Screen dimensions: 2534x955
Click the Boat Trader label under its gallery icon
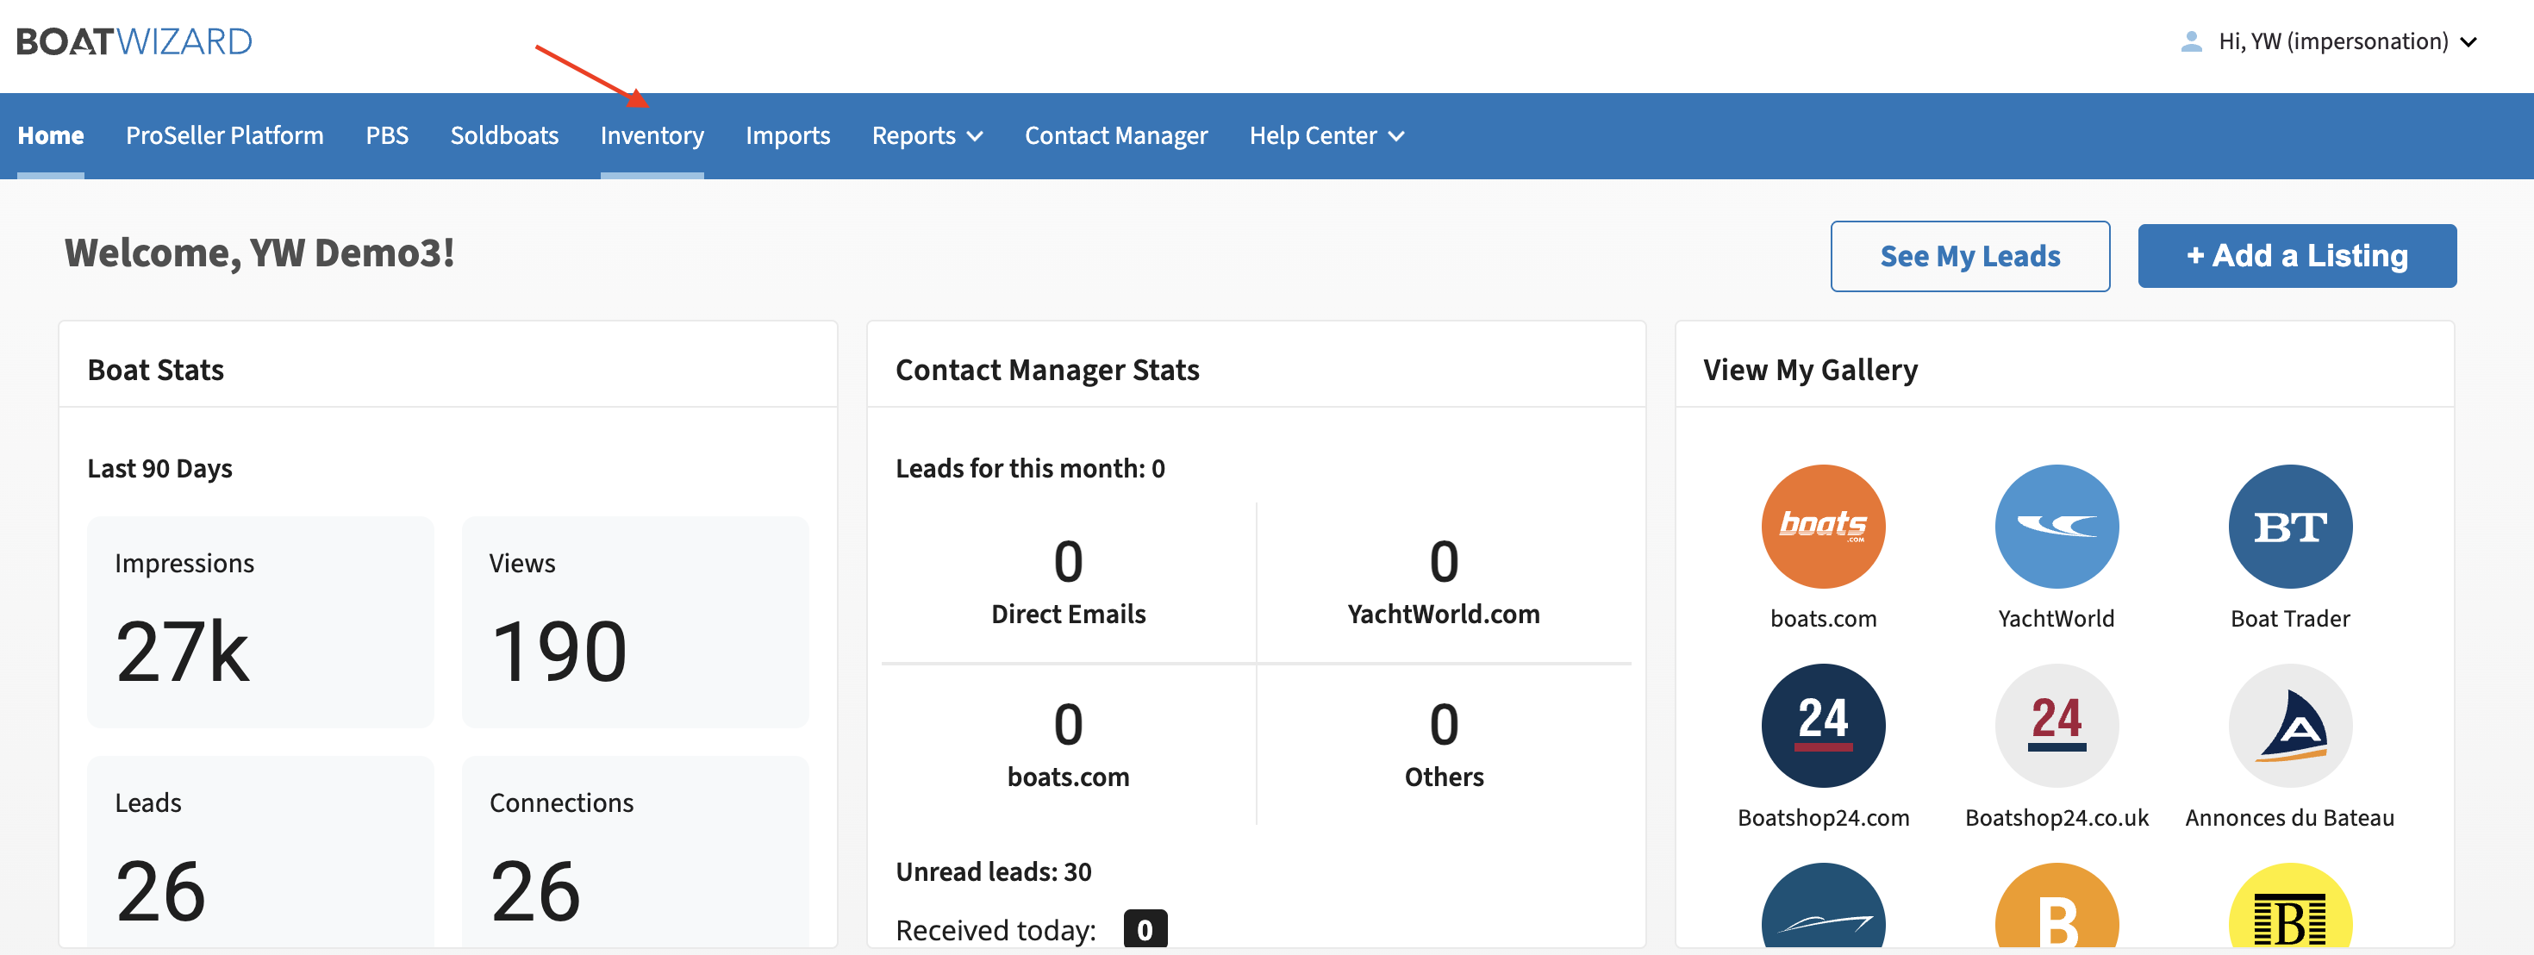(2290, 619)
